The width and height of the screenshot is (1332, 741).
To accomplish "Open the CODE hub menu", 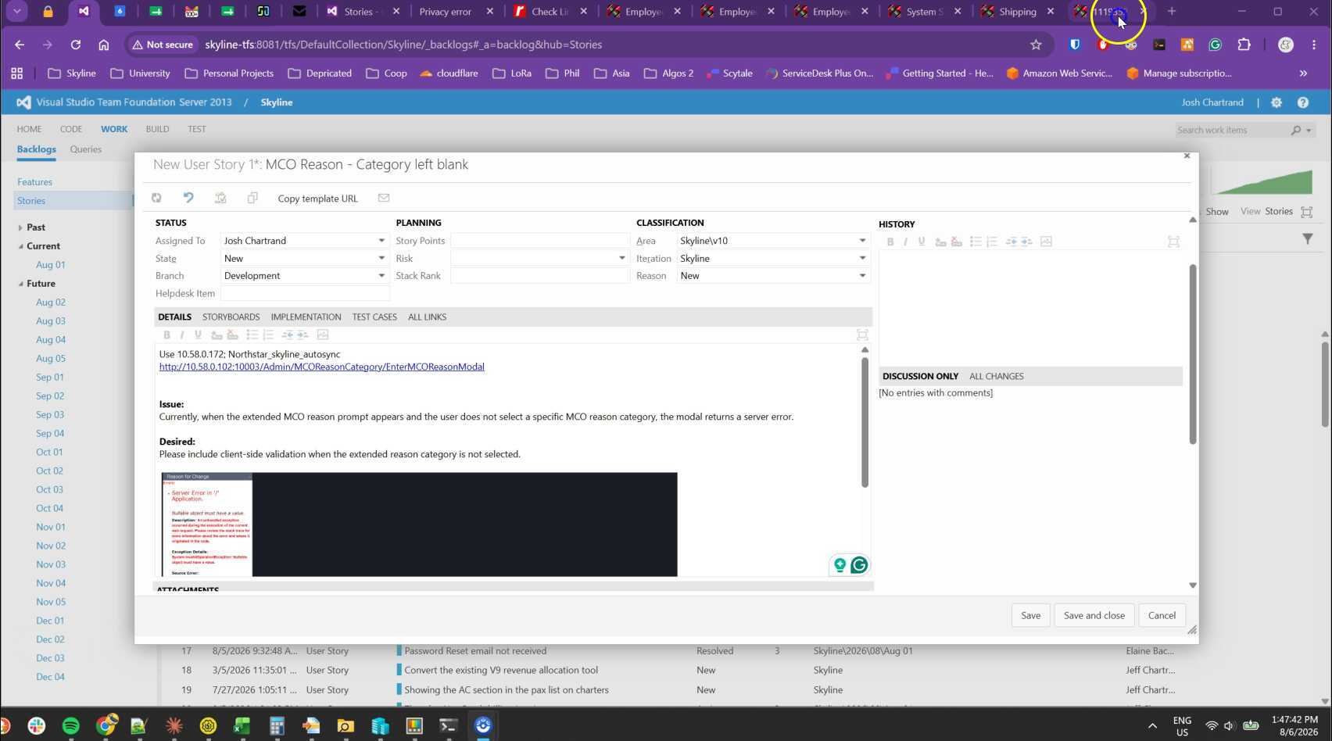I will 71,129.
